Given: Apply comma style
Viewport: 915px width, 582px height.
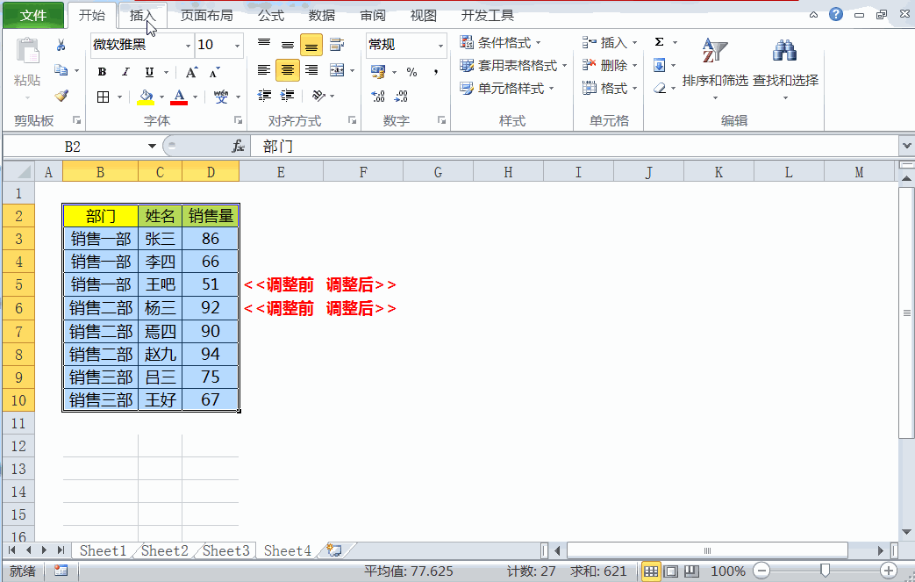Looking at the screenshot, I should tap(436, 72).
